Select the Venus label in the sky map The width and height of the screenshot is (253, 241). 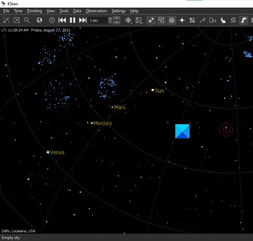coord(57,152)
